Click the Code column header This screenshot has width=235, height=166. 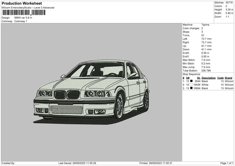tap(221, 78)
